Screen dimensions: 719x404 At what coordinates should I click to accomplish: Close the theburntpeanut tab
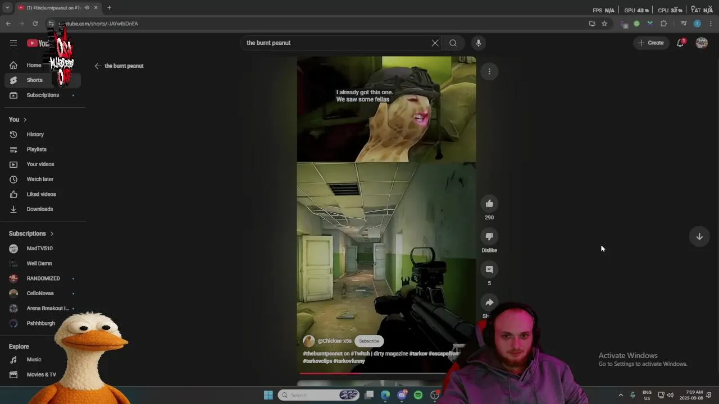(x=95, y=8)
